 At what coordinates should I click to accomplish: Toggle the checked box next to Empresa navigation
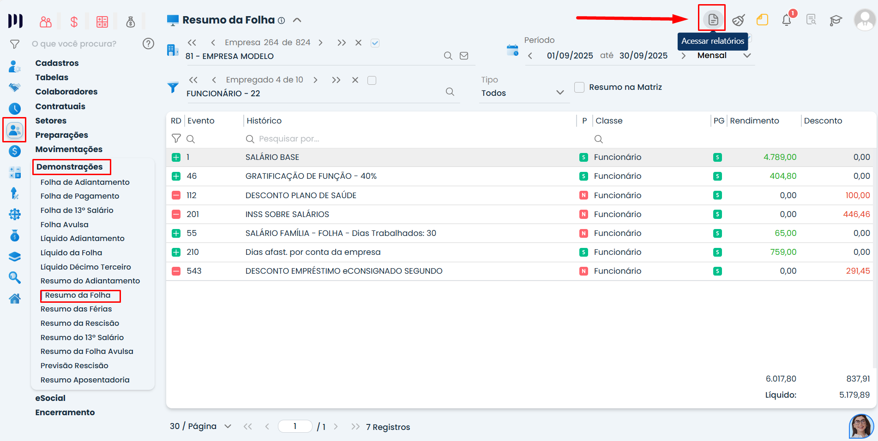pos(375,43)
